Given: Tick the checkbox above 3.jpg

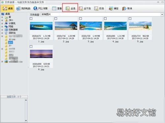Looking at the screenshot, I should [x=81, y=19].
